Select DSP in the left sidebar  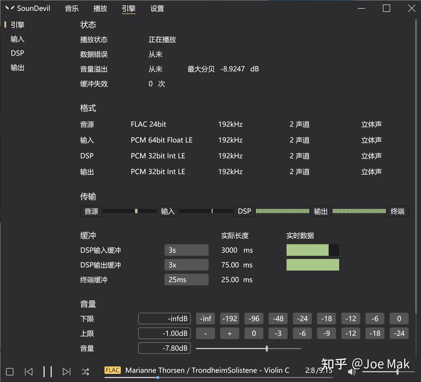click(18, 53)
